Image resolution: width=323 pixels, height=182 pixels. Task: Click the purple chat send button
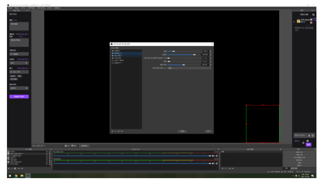(x=308, y=145)
